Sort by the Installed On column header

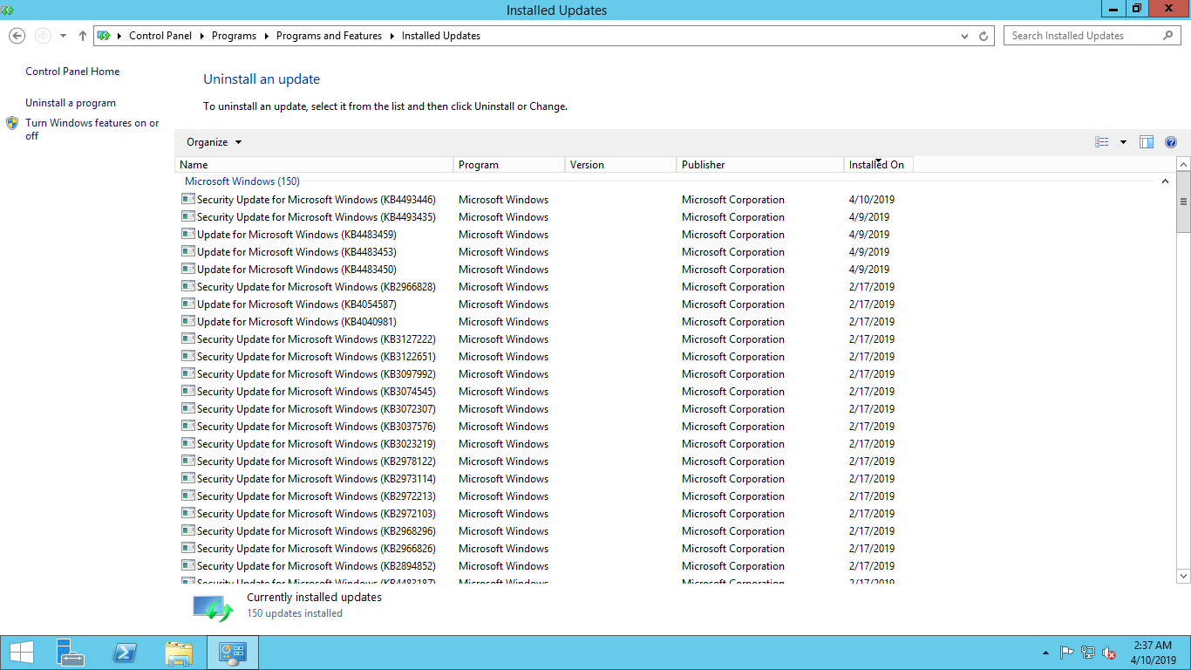879,165
